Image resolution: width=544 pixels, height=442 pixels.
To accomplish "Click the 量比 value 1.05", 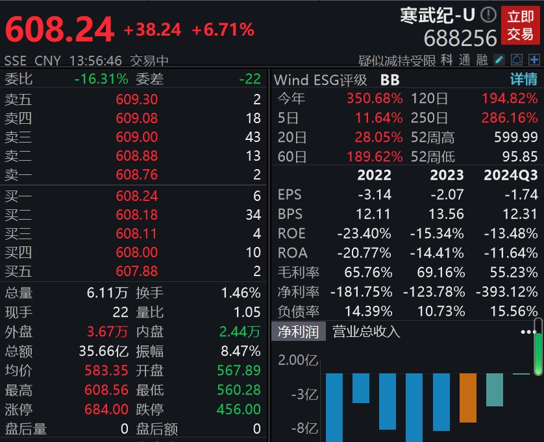I will (x=247, y=312).
